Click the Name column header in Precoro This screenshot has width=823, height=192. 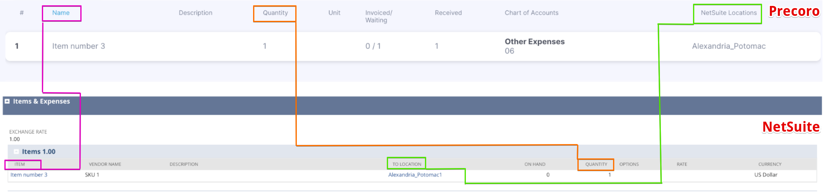(x=61, y=13)
